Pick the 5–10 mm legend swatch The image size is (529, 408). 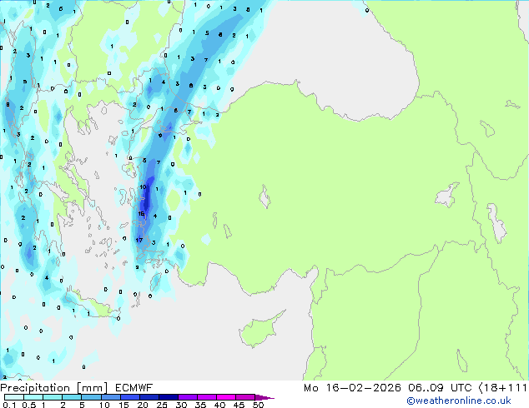[91, 397]
